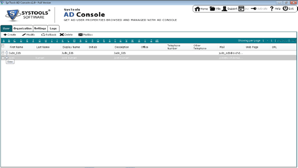Select the kumari last name cell
This screenshot has width=298, height=168.
coord(40,58)
